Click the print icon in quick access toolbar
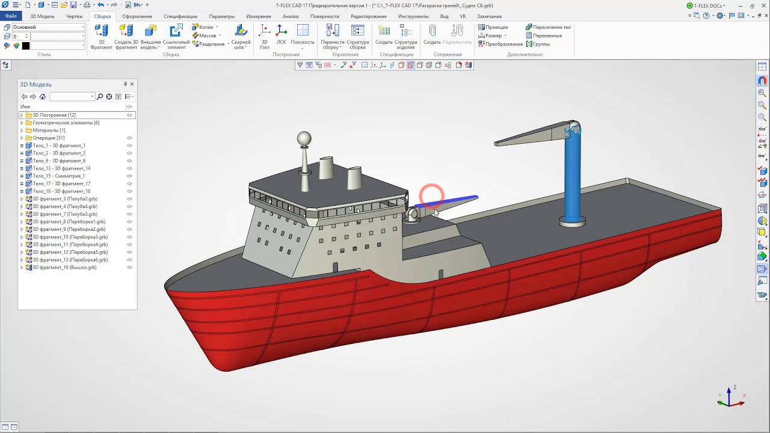This screenshot has width=770, height=433. pos(87,5)
